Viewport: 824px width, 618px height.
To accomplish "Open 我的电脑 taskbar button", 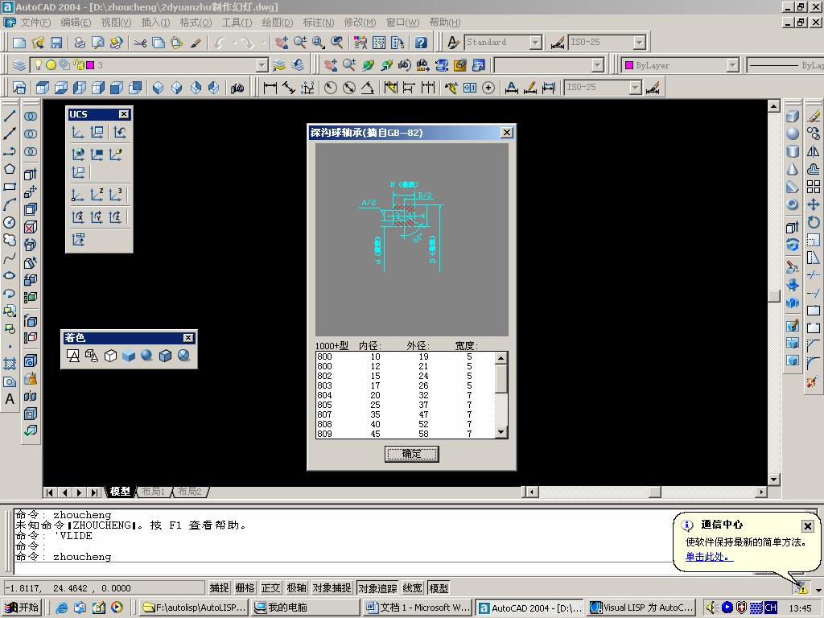I will (x=305, y=608).
